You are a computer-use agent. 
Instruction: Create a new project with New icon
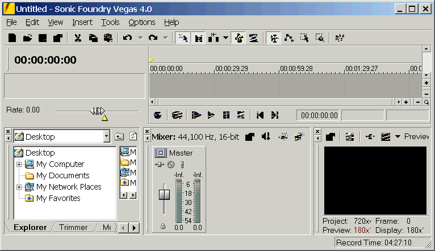point(12,37)
